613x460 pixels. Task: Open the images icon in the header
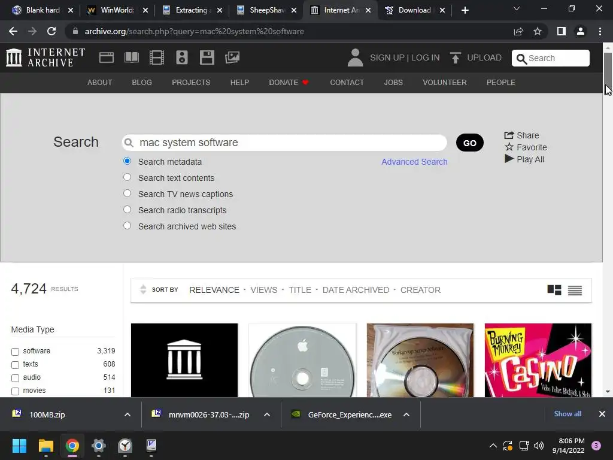[x=232, y=57]
